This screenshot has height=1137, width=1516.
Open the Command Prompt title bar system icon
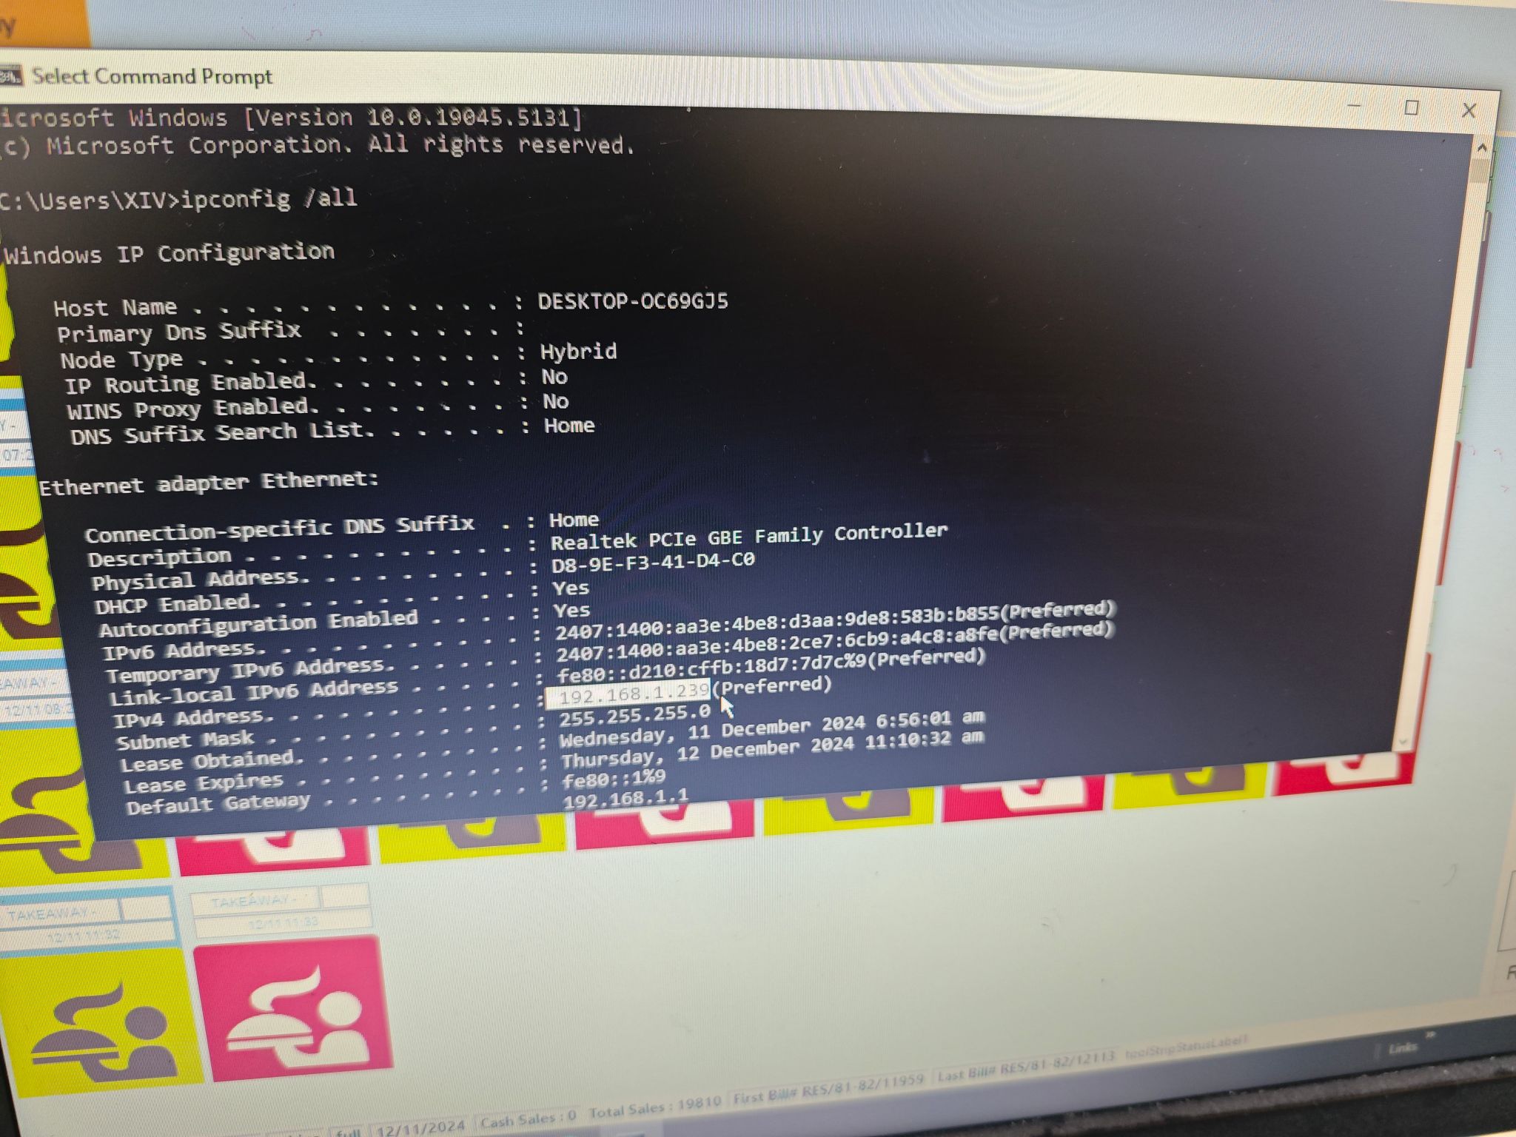tap(10, 76)
